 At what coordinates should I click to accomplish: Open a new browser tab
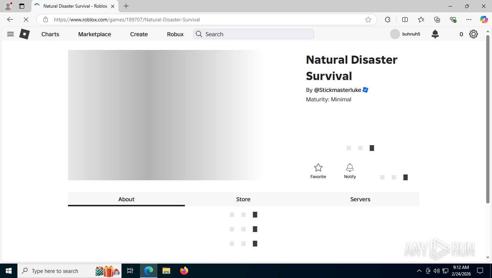[x=126, y=6]
